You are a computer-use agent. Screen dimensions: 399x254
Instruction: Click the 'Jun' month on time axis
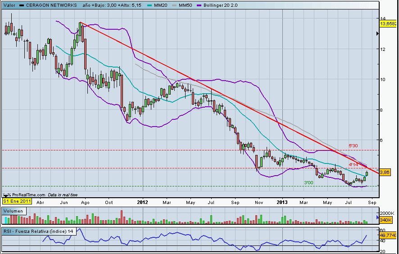[x=64, y=203]
